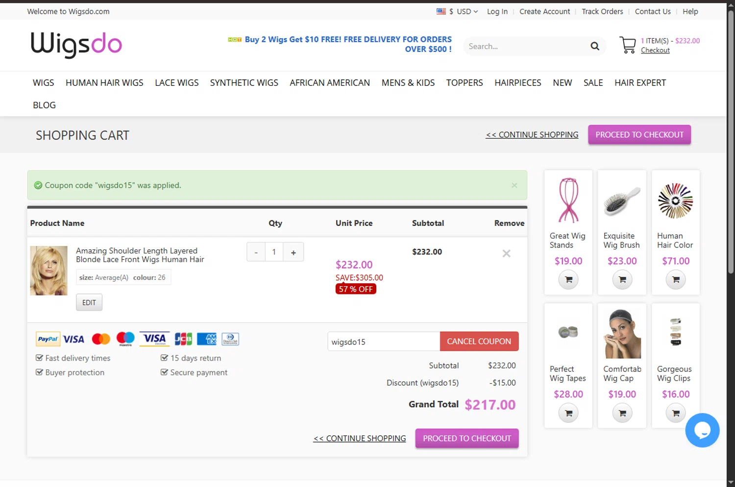
Task: Open the Comfortab Wig Cap product image
Action: [x=622, y=334]
